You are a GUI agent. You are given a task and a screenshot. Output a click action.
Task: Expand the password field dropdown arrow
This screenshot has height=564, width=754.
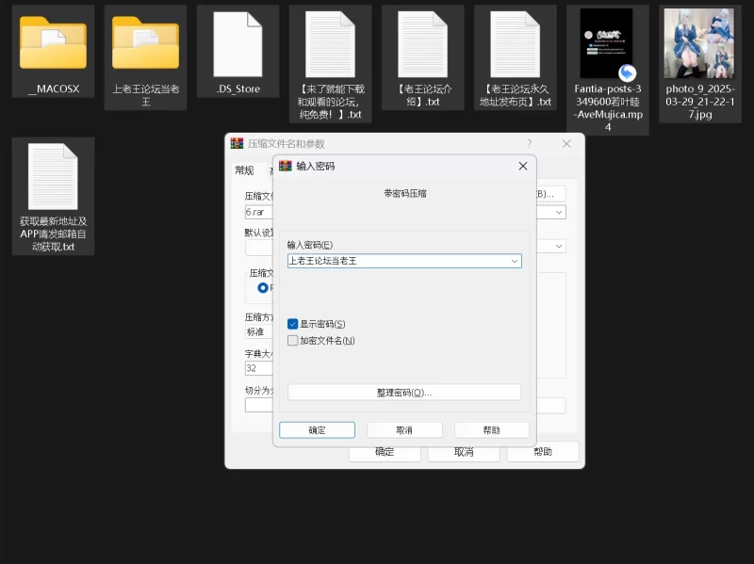click(514, 261)
